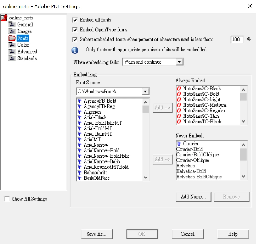
Task: Select ArialNarrow-Italic in font list
Action: tap(102, 162)
